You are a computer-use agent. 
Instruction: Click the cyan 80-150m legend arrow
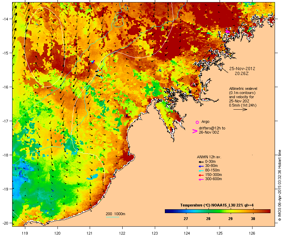(x=201, y=171)
